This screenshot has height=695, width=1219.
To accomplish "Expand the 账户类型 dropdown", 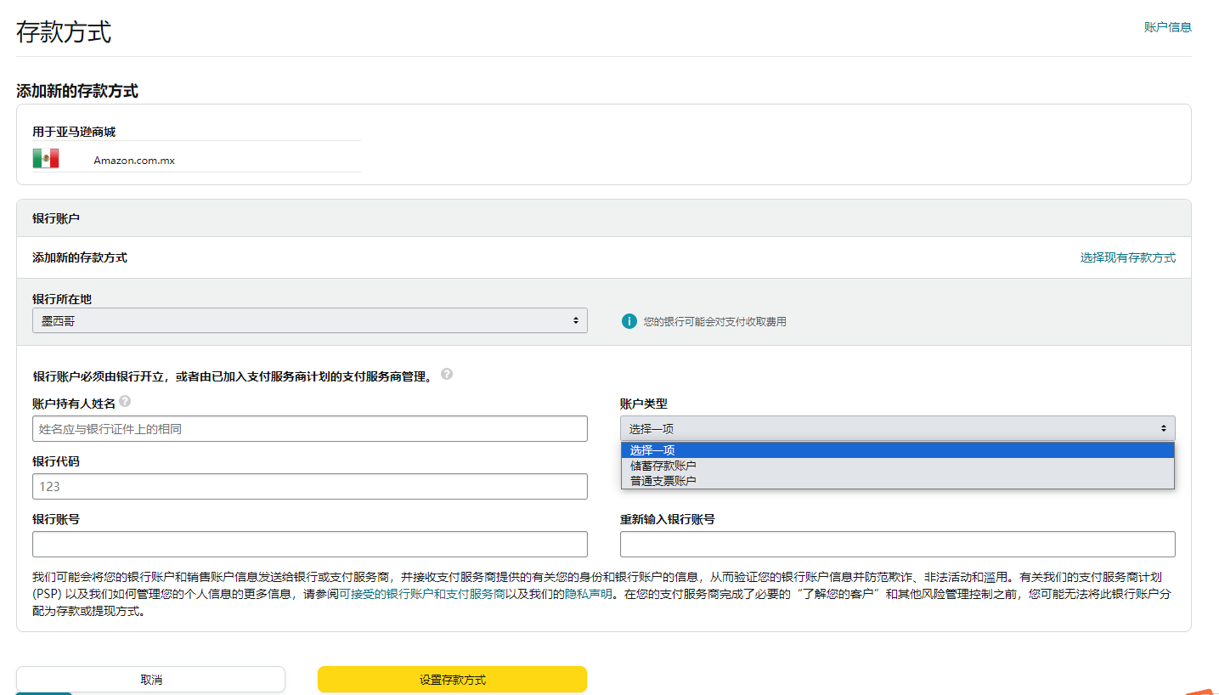I will coord(897,428).
